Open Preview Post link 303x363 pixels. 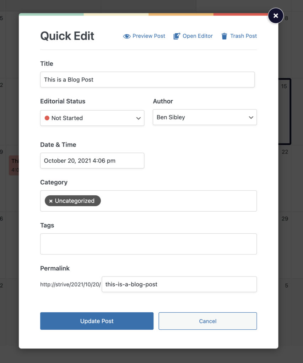coord(149,36)
